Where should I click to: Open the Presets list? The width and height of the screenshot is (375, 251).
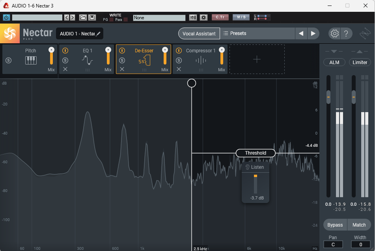[x=257, y=33]
